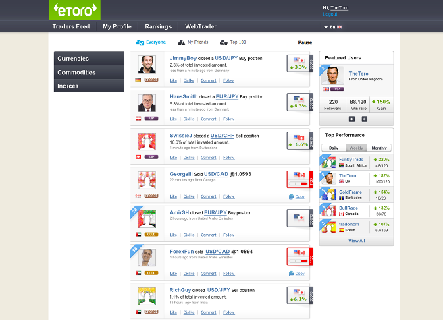Image resolution: width=443 pixels, height=321 pixels.
Task: Open ForexFun's avatar picture
Action: pos(147,258)
